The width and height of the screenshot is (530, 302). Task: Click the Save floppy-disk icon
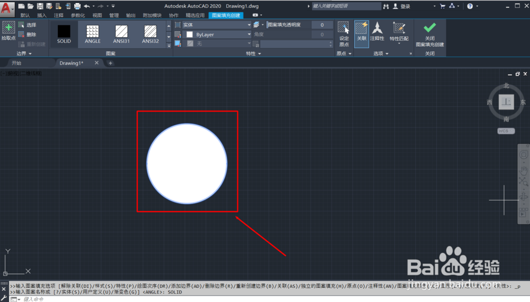(x=40, y=6)
